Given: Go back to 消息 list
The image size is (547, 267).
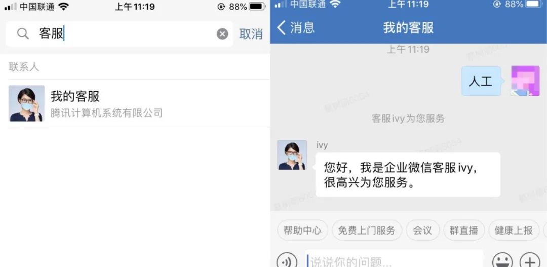Looking at the screenshot, I should tap(296, 27).
